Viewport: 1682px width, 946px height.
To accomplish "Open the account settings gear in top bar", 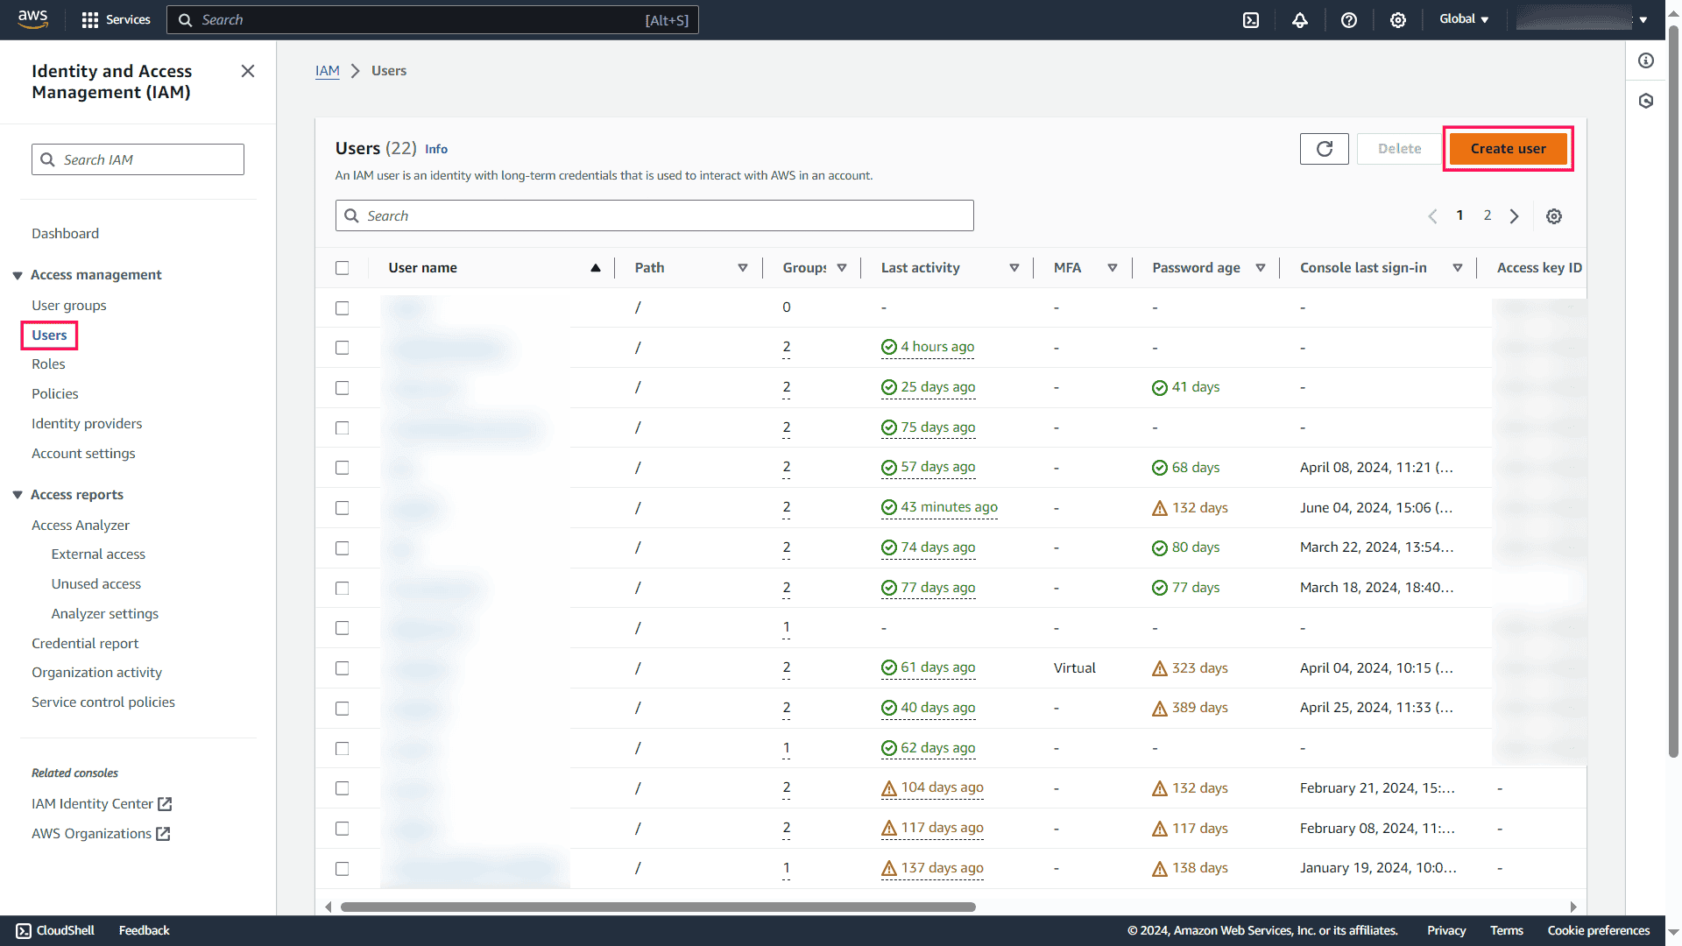I will pos(1398,19).
